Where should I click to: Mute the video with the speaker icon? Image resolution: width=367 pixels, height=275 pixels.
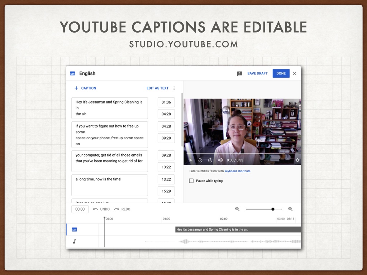tap(220, 160)
